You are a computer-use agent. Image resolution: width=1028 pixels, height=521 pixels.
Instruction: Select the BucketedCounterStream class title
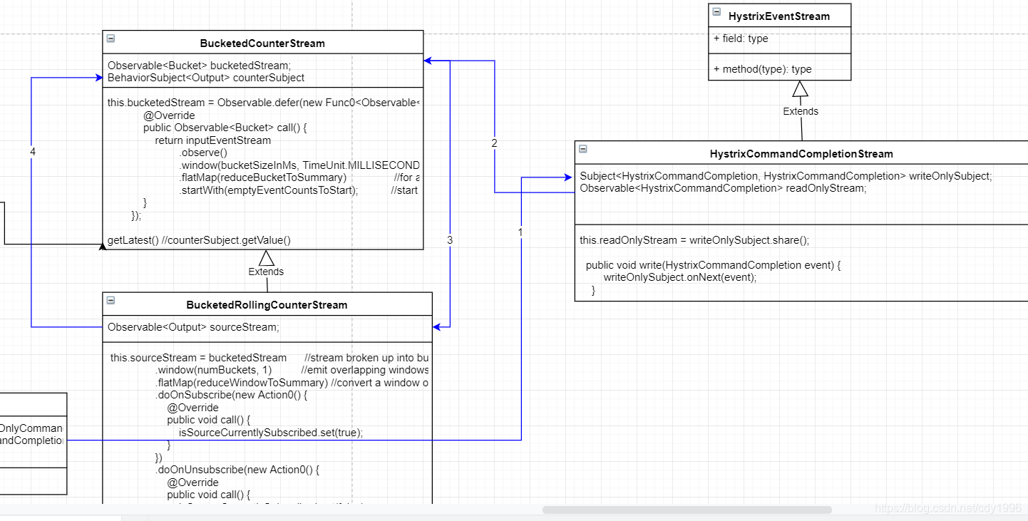pos(262,43)
